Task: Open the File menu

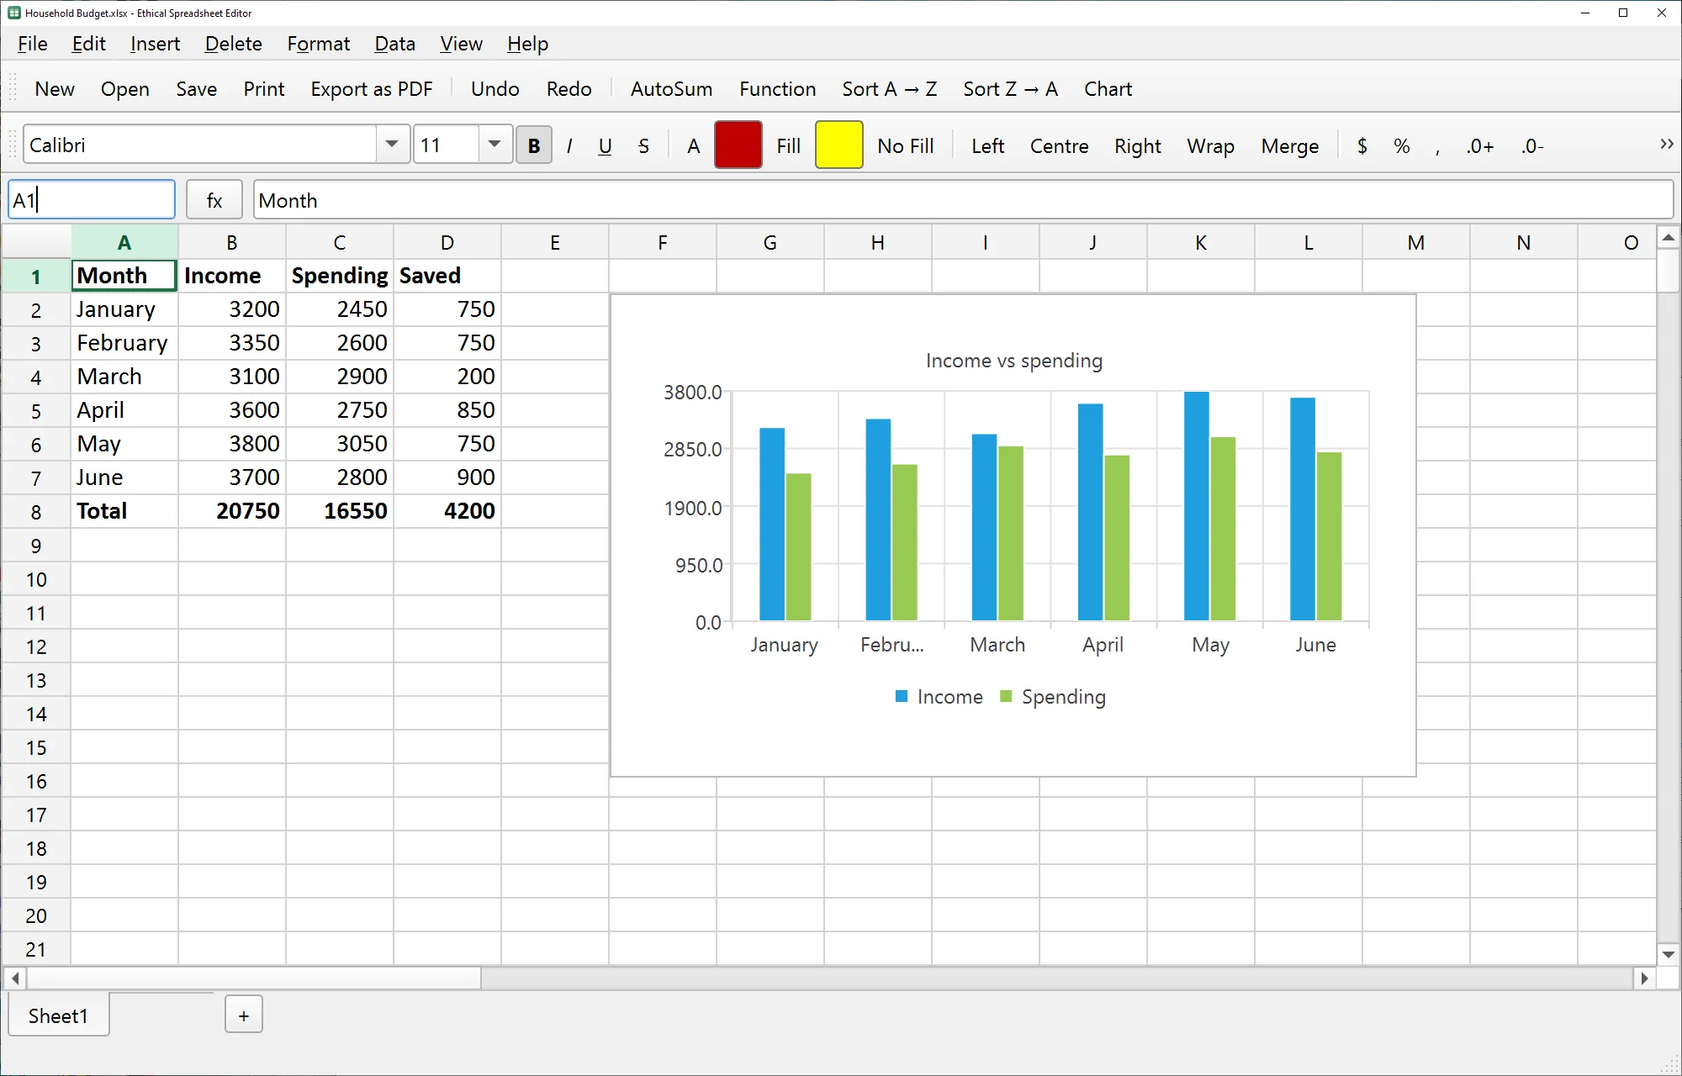Action: click(32, 44)
